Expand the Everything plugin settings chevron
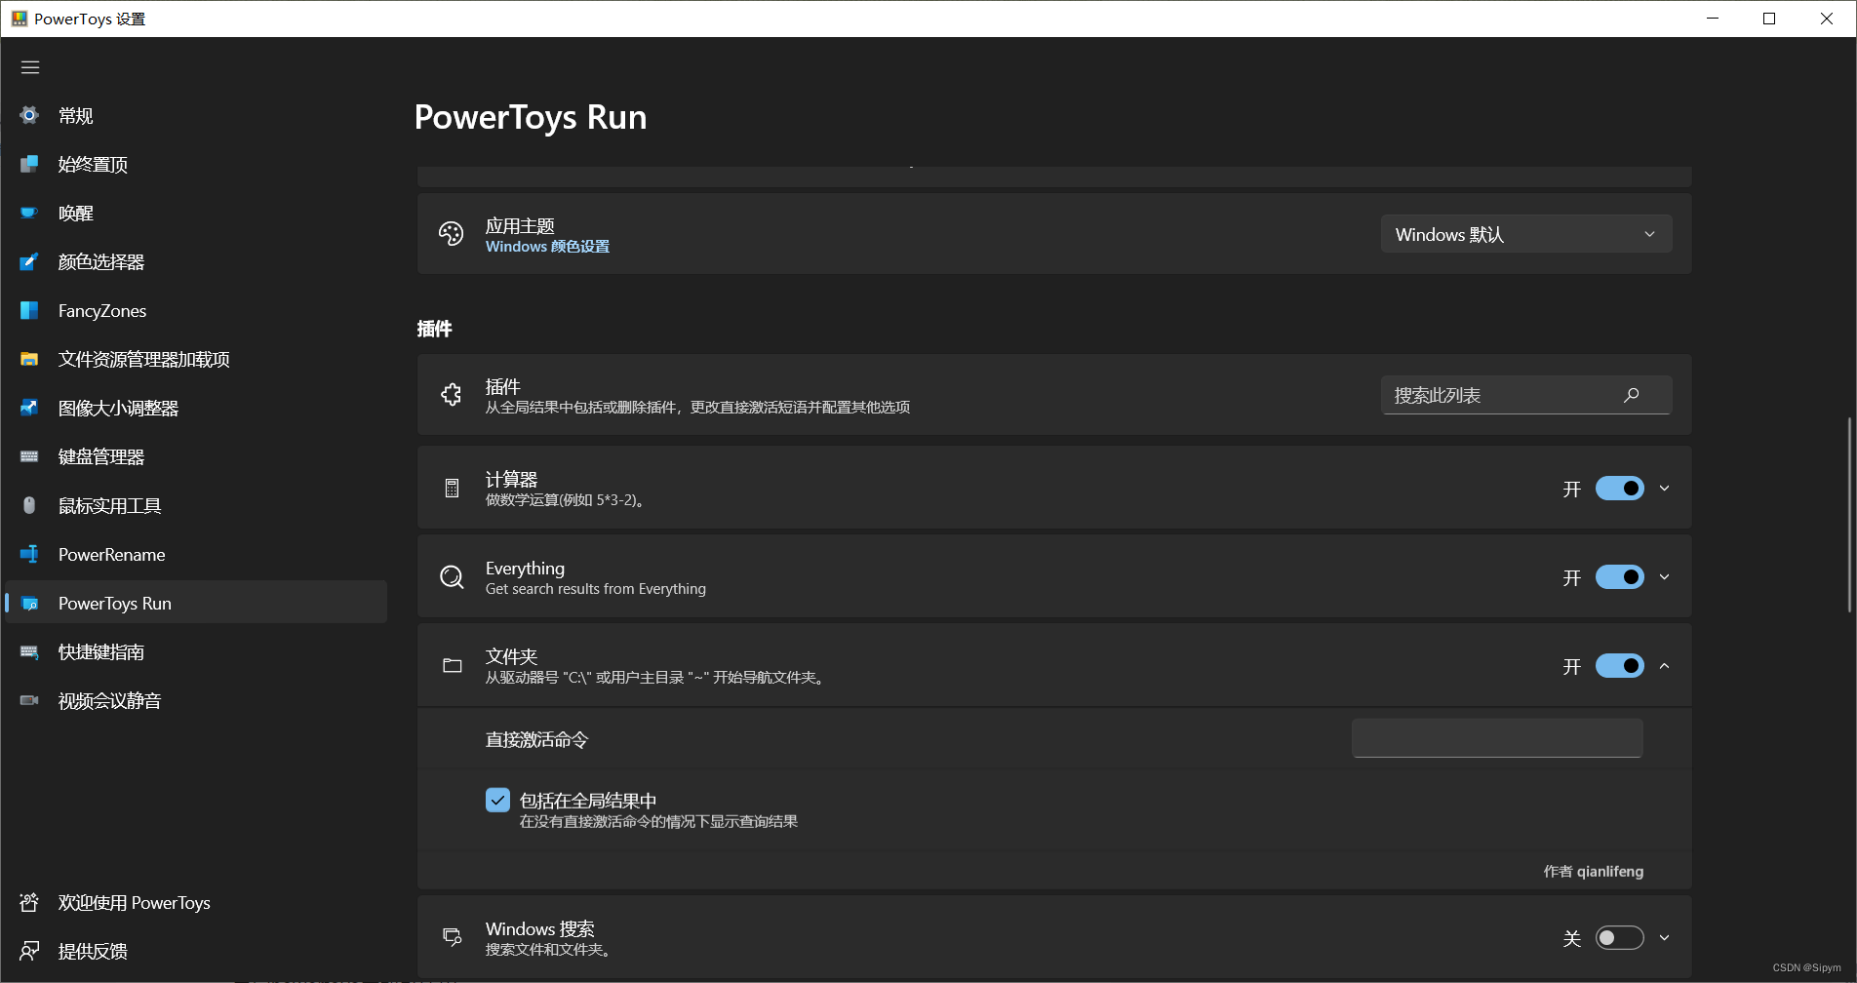Viewport: 1857px width, 983px height. coord(1665,577)
